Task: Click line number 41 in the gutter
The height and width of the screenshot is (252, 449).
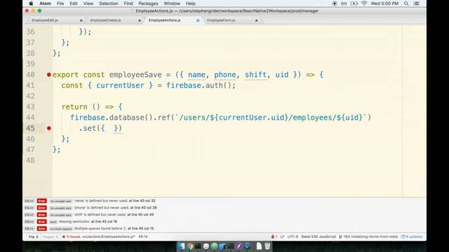Action: [30, 85]
